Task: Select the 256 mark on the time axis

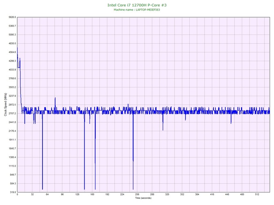Action: pyautogui.click(x=137, y=195)
